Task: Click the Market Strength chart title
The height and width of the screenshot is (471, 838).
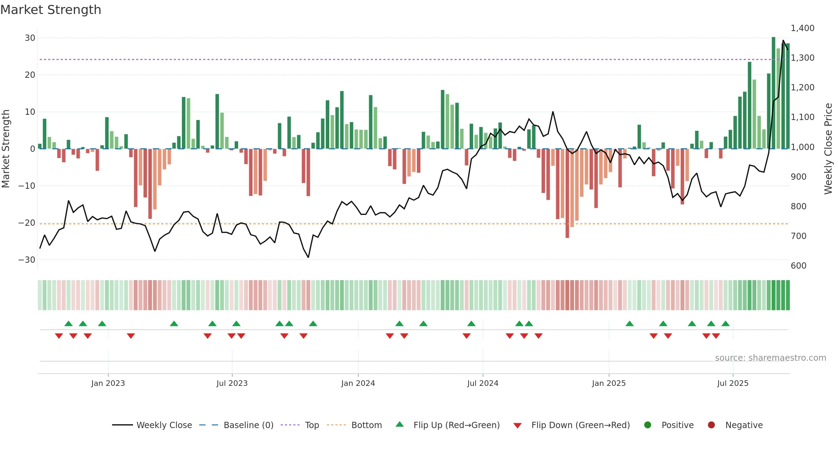Action: [x=51, y=10]
